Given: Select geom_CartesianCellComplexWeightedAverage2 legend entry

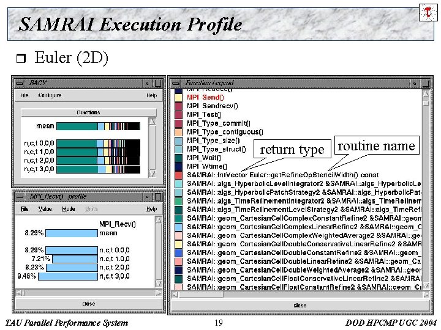Looking at the screenshot, I should coord(304,235).
